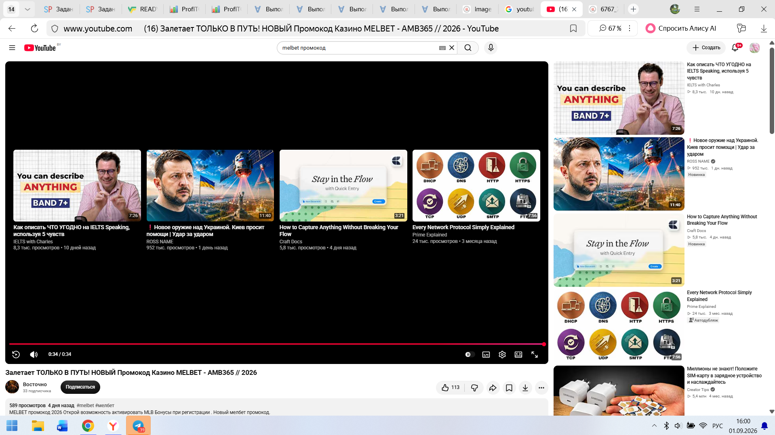This screenshot has width=775, height=435.
Task: Open the YouTube hamburger guide menu
Action: click(12, 48)
